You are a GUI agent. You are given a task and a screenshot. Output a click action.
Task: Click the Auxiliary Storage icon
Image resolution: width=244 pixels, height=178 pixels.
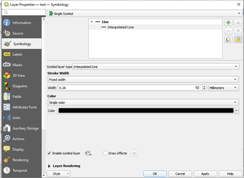(7, 128)
